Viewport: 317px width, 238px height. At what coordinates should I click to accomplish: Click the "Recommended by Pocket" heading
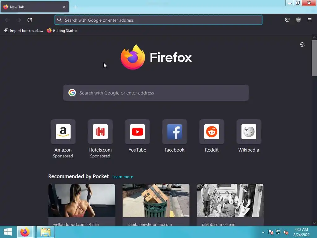pyautogui.click(x=78, y=176)
